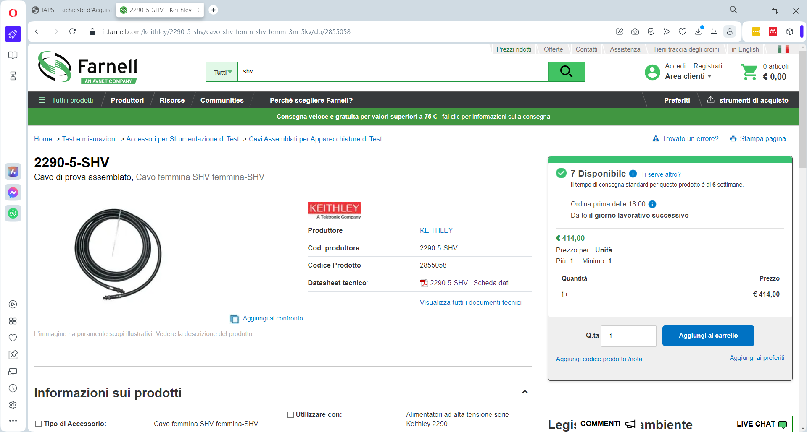Click Tieni traccia degli ordini link

coord(686,49)
